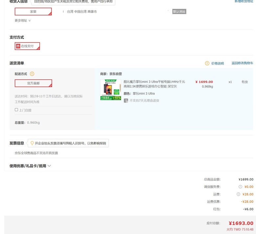Click the ¥1699.00 item price
The height and width of the screenshot is (234, 256).
204,82
